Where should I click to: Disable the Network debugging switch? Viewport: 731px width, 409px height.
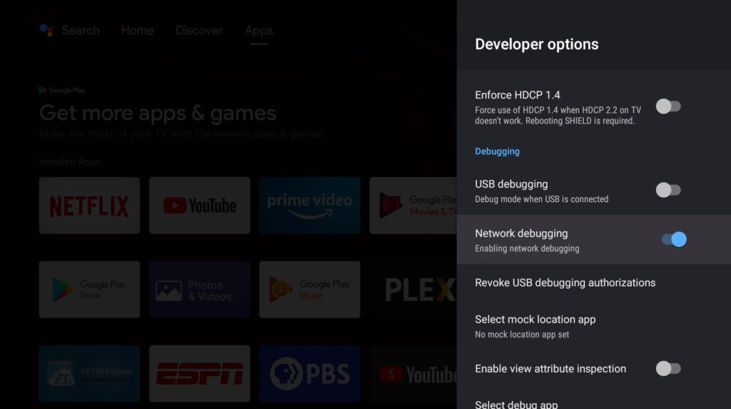(x=674, y=239)
